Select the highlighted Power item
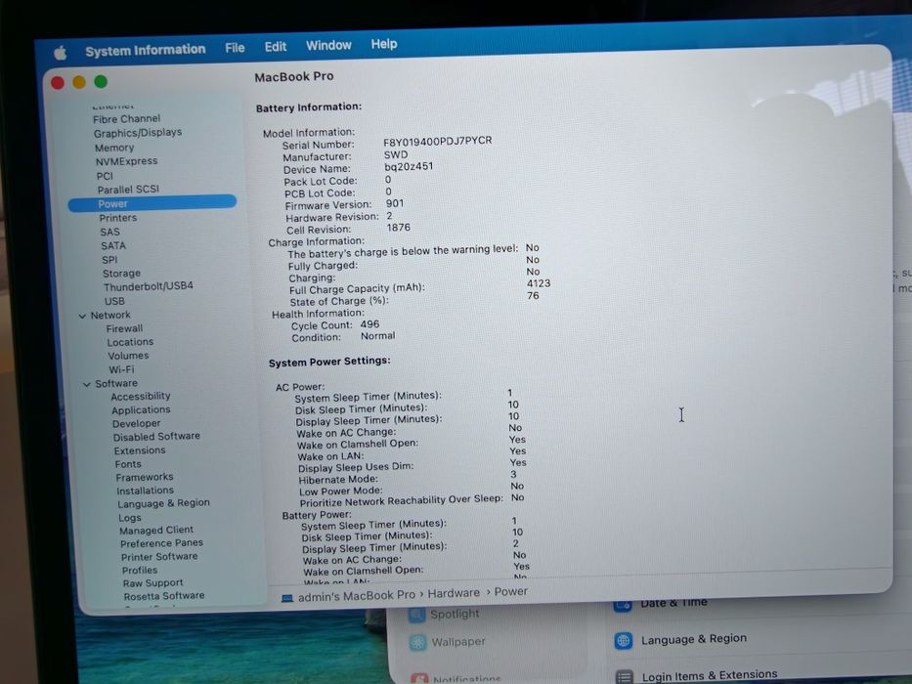Viewport: 912px width, 684px height. coord(152,203)
